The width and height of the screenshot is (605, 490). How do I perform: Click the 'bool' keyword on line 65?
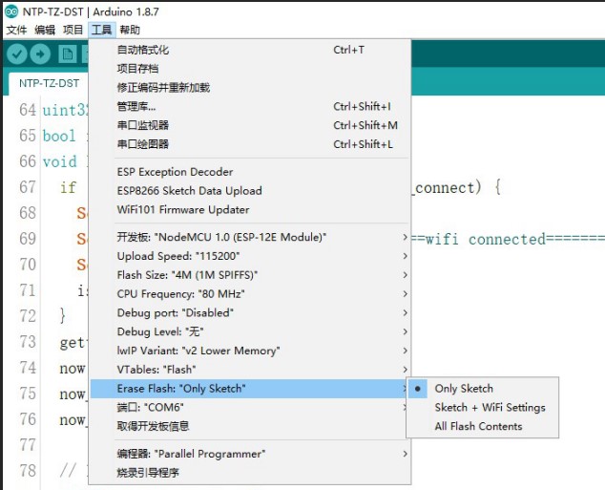coord(59,136)
